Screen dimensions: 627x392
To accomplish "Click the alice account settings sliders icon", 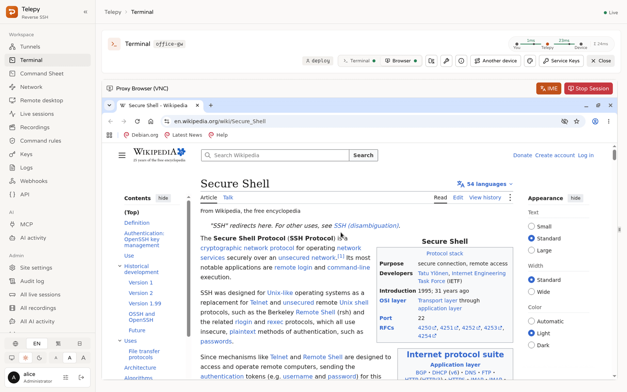I will click(x=66, y=377).
